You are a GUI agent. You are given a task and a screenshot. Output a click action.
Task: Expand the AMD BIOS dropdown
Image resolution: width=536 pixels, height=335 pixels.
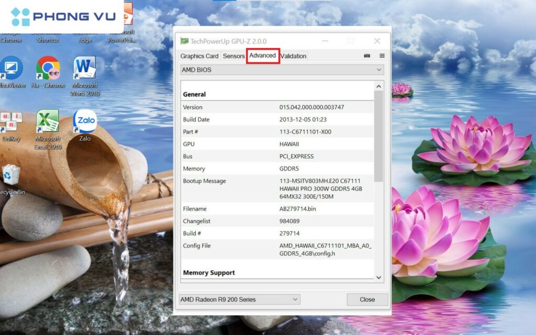pos(379,70)
